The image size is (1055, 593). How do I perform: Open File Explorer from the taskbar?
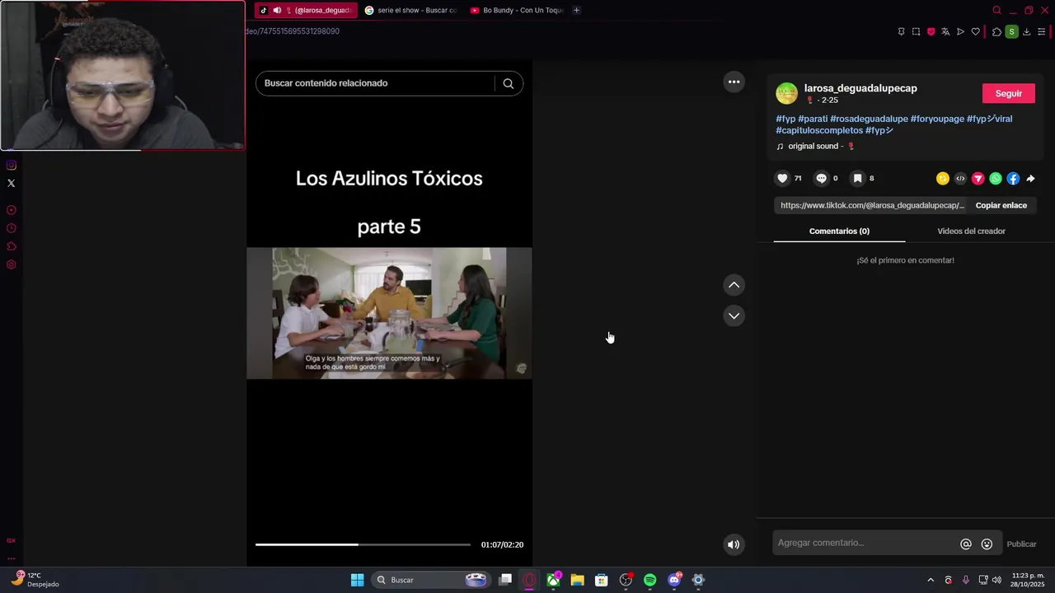(x=577, y=580)
